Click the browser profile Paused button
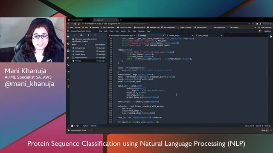 pos(264,24)
